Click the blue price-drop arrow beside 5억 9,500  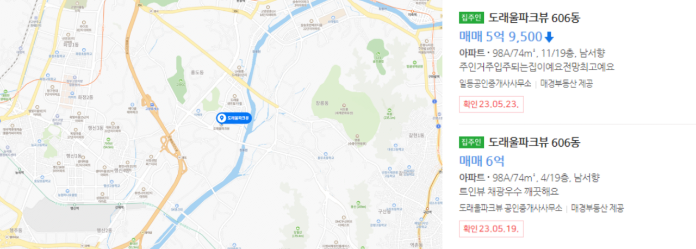tap(549, 37)
